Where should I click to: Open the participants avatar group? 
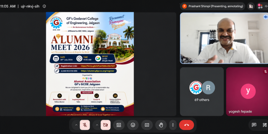click(x=260, y=6)
